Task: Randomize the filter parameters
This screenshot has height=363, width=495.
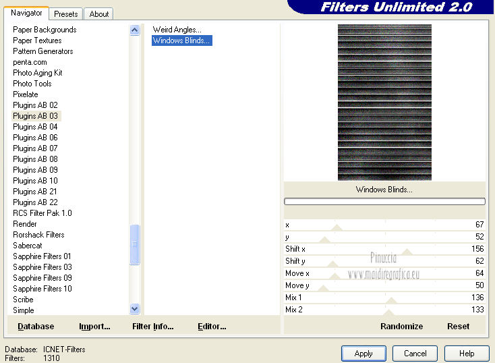Action: click(x=401, y=327)
